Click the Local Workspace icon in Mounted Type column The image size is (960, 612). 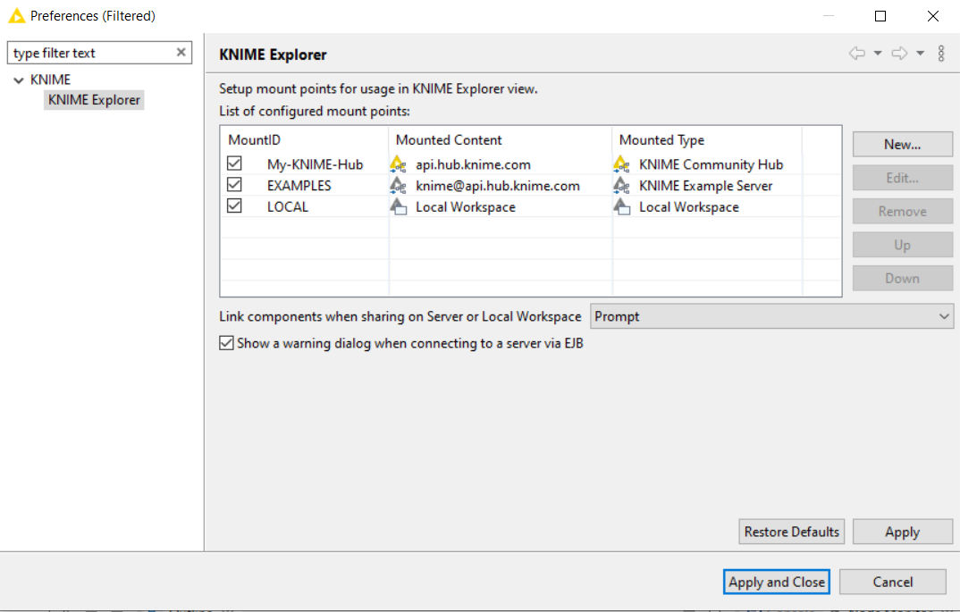tap(621, 206)
